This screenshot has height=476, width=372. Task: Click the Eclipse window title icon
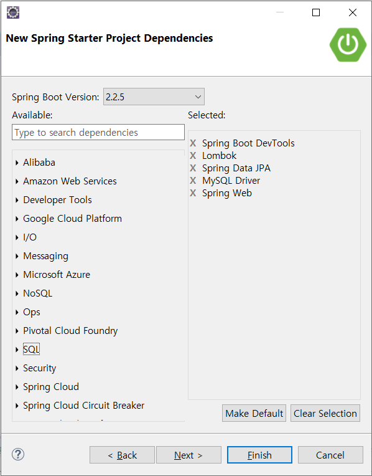(13, 12)
